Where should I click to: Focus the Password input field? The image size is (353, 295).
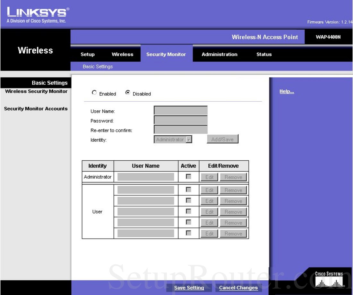pos(181,120)
